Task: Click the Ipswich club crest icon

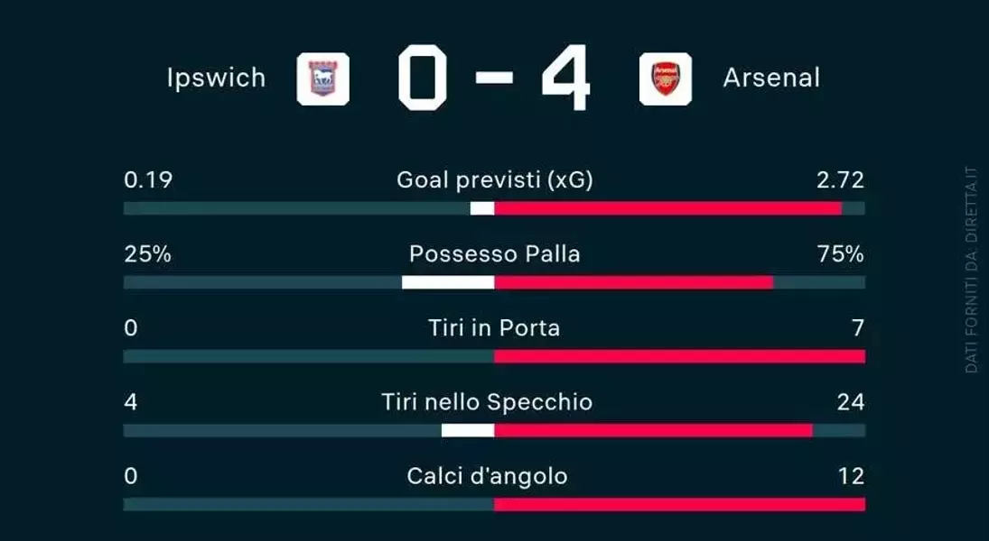Action: (x=323, y=78)
